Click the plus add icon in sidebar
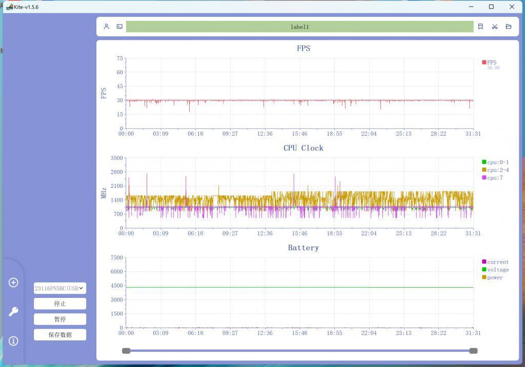 (x=13, y=283)
